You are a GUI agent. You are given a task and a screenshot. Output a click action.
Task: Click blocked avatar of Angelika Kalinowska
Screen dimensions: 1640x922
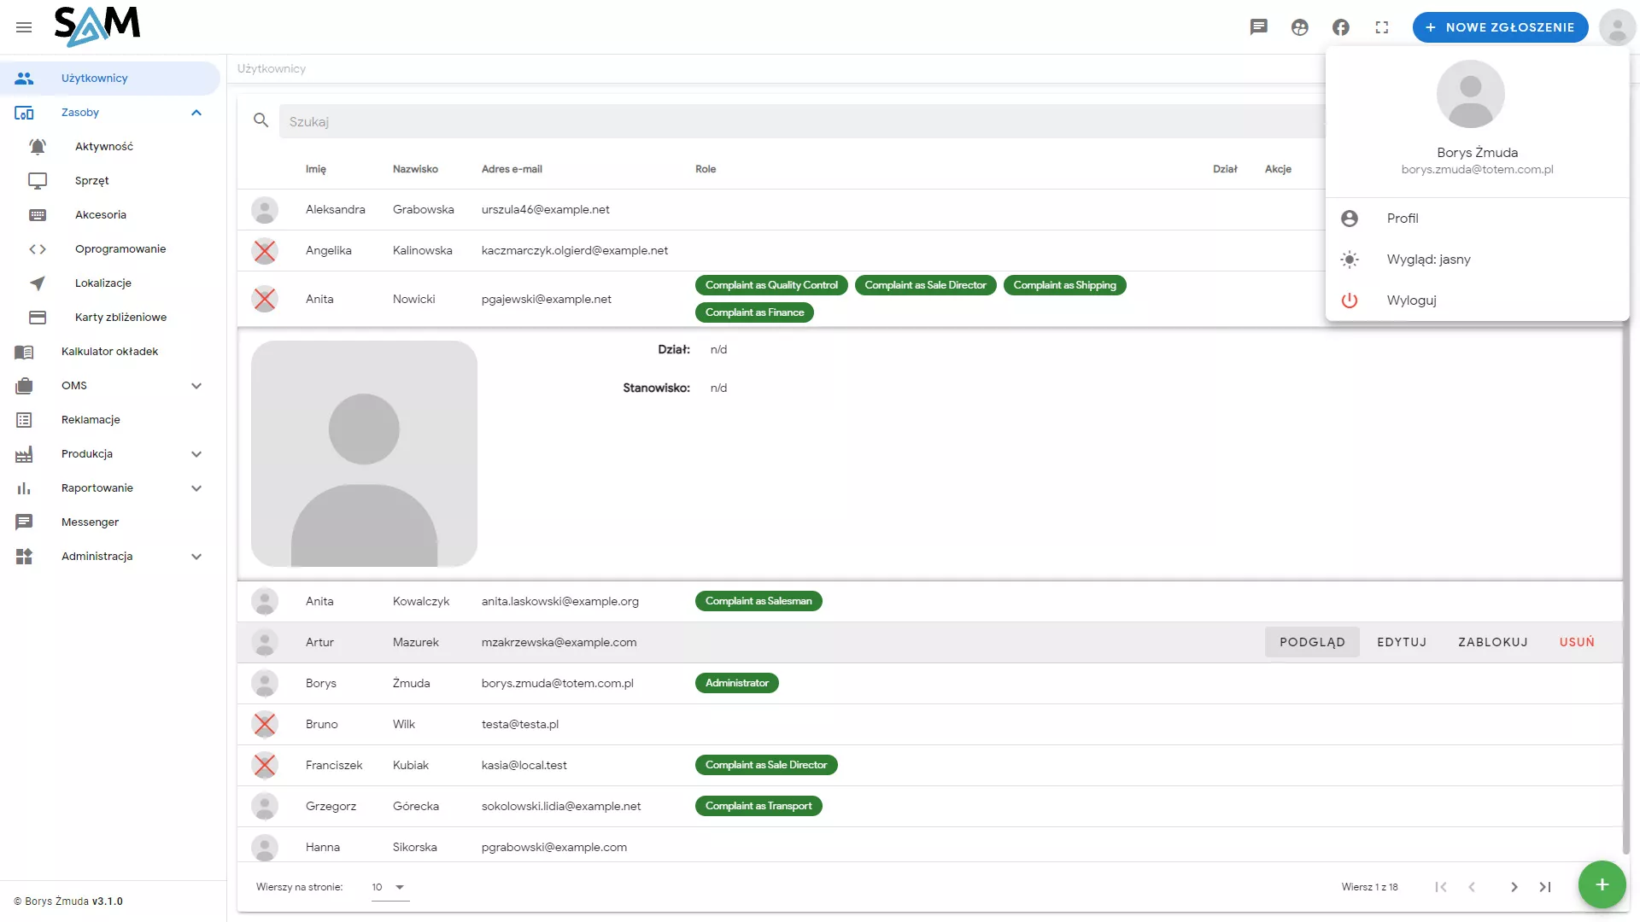265,251
